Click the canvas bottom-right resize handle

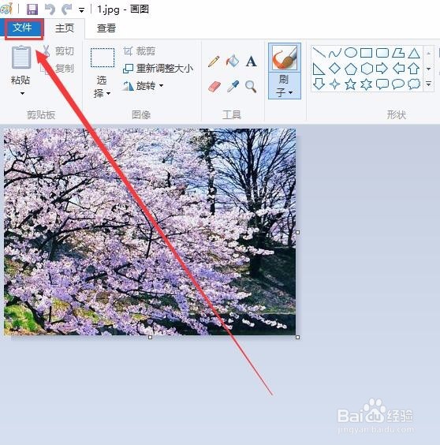pyautogui.click(x=297, y=337)
